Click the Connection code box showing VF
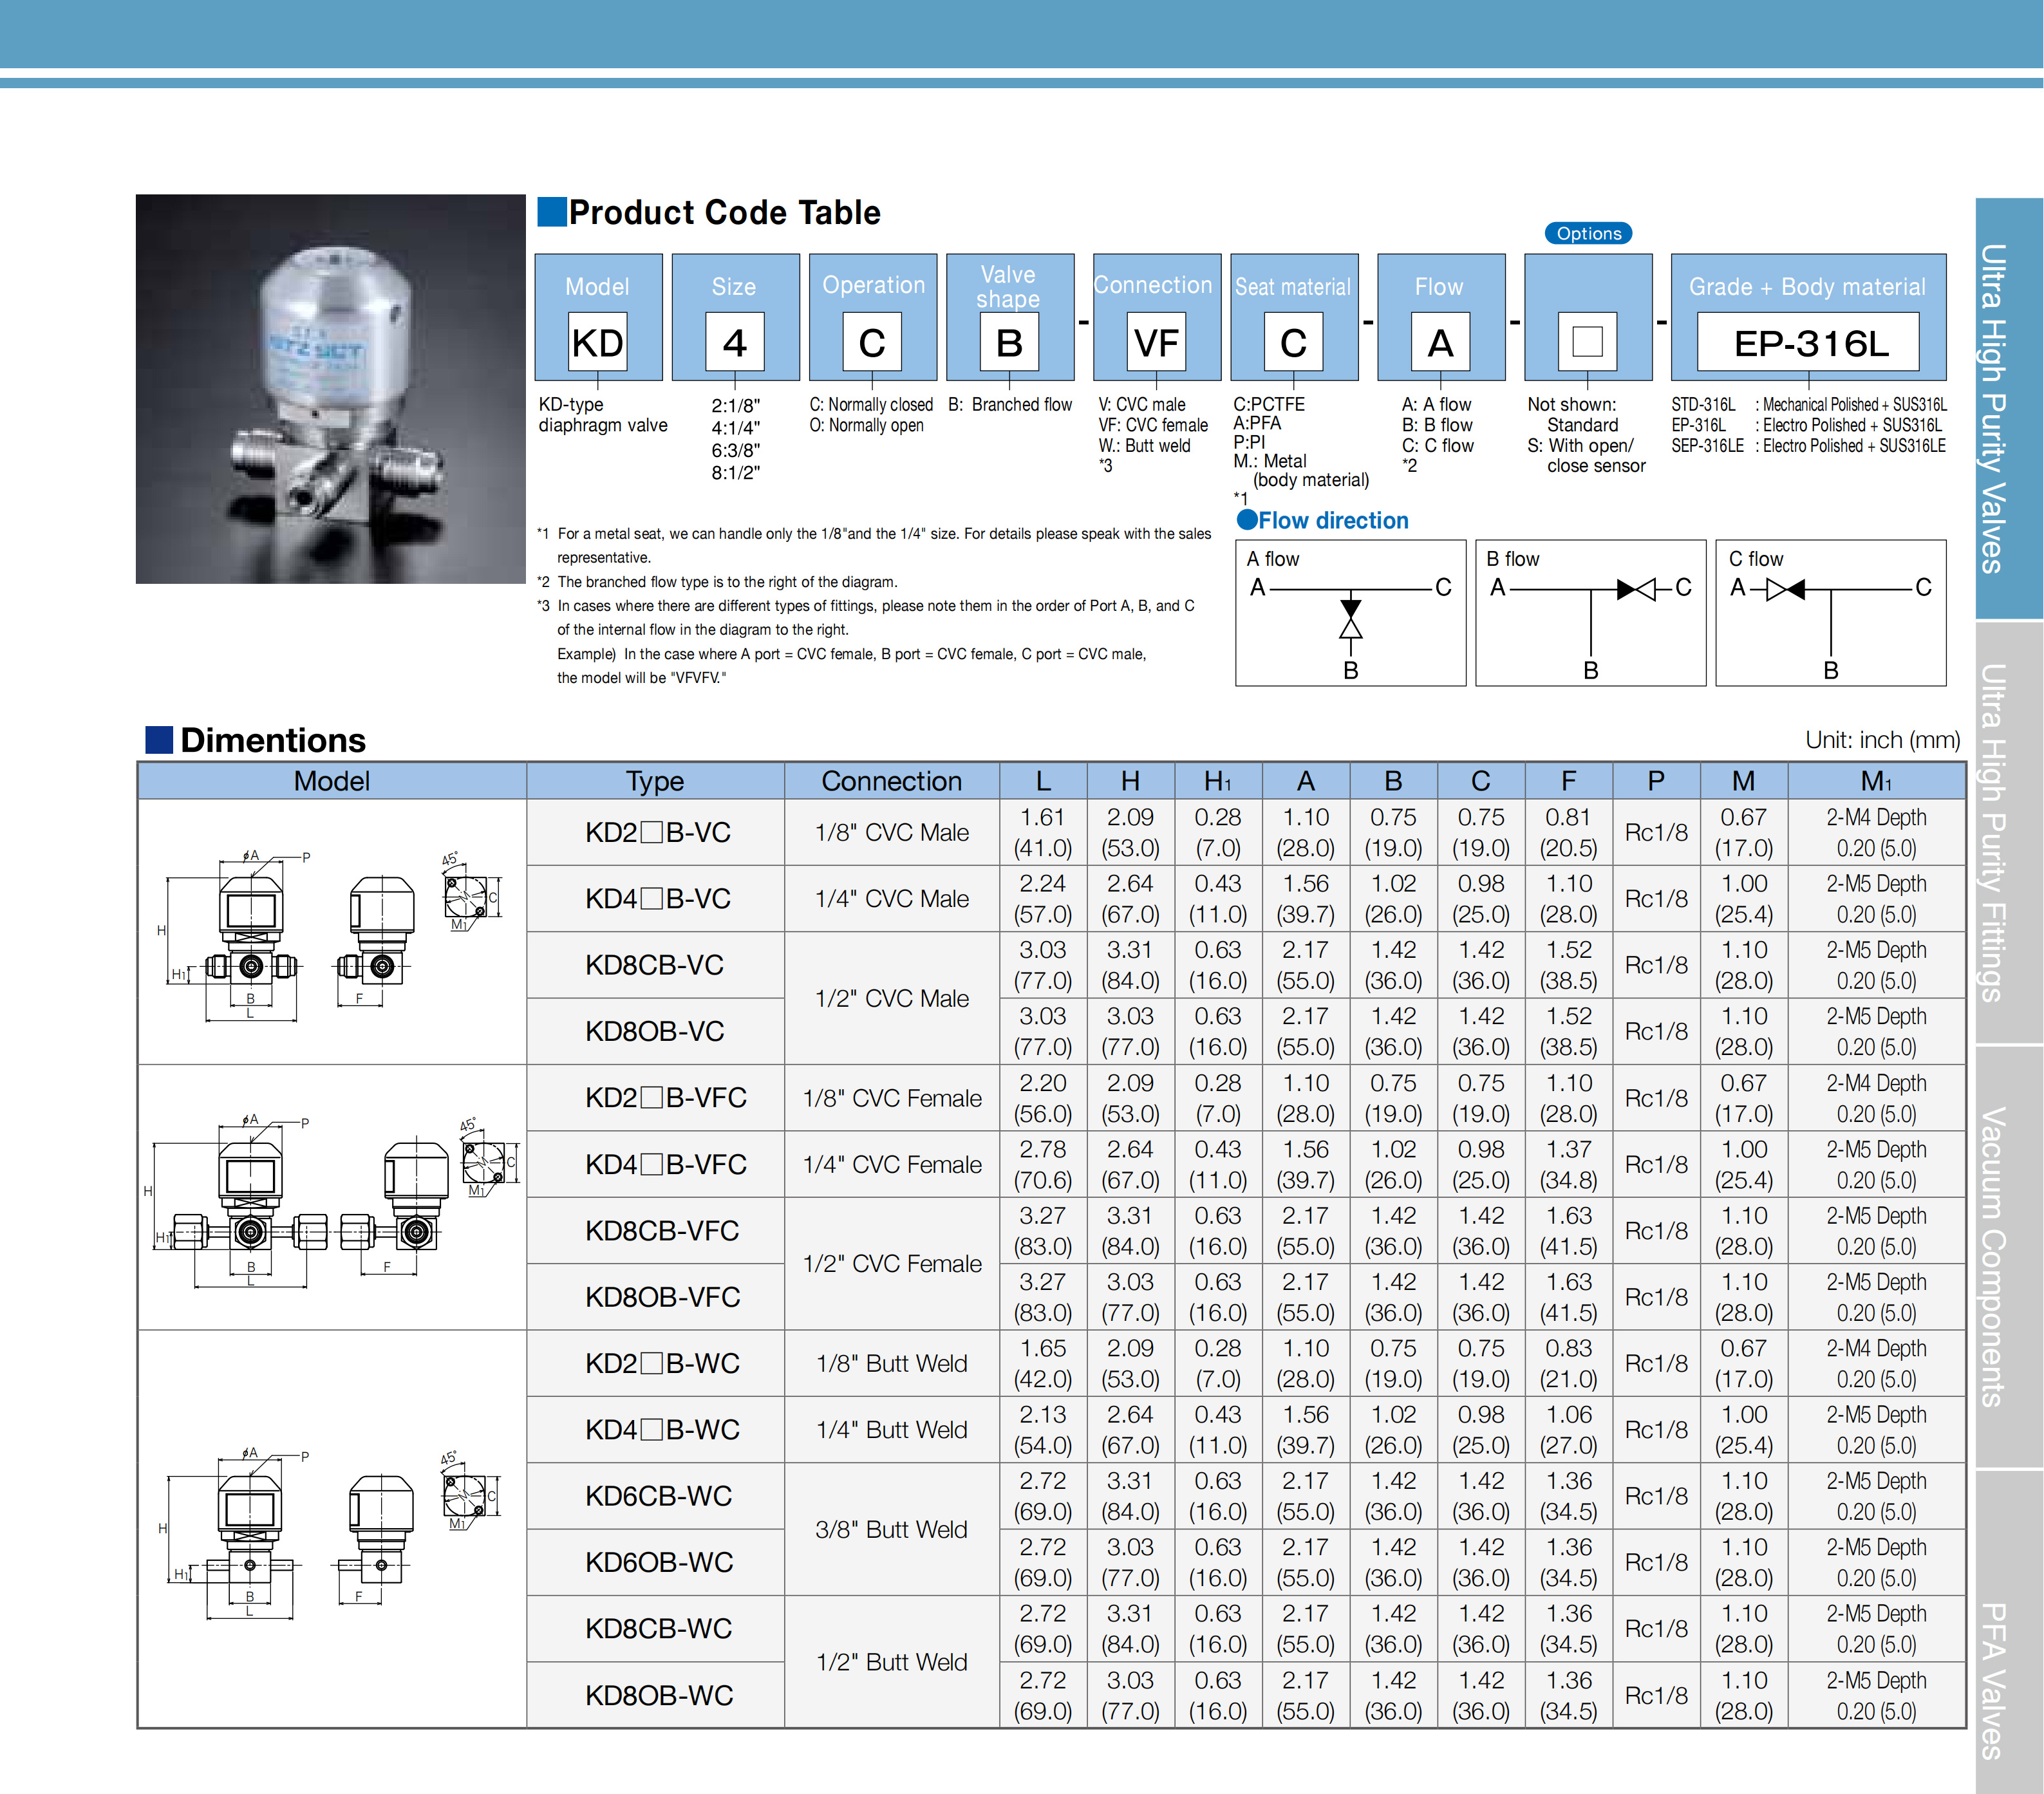 point(1156,342)
